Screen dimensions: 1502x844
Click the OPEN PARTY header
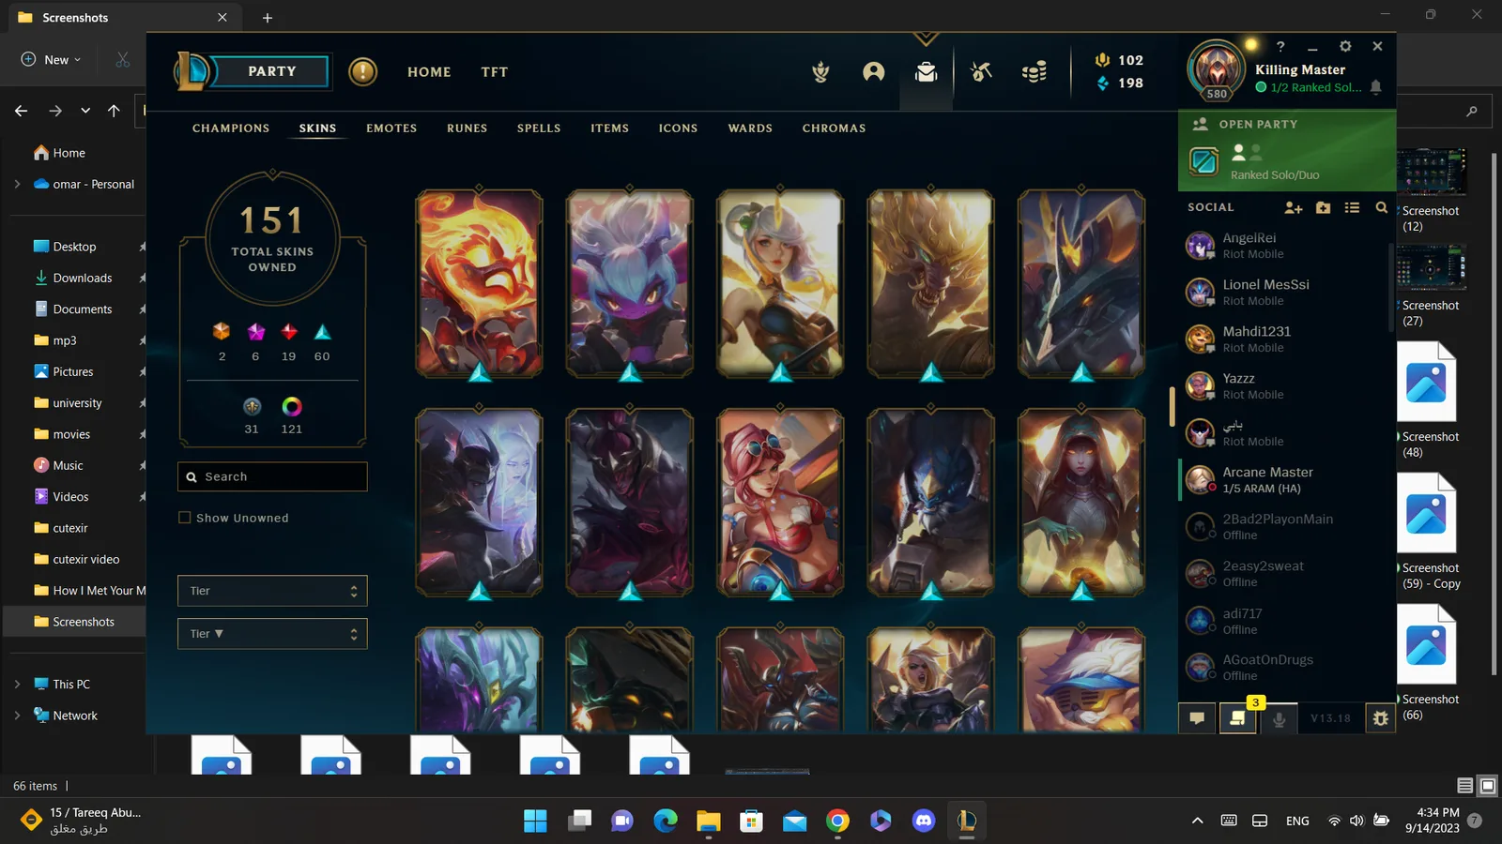tap(1258, 124)
